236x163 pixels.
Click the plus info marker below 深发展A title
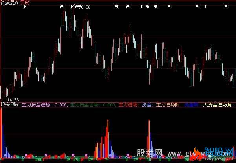tap(25, 7)
